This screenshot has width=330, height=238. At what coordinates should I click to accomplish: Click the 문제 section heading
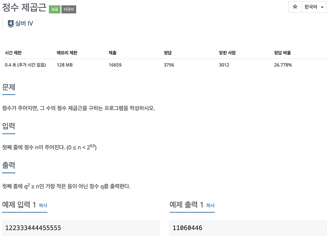click(x=9, y=87)
